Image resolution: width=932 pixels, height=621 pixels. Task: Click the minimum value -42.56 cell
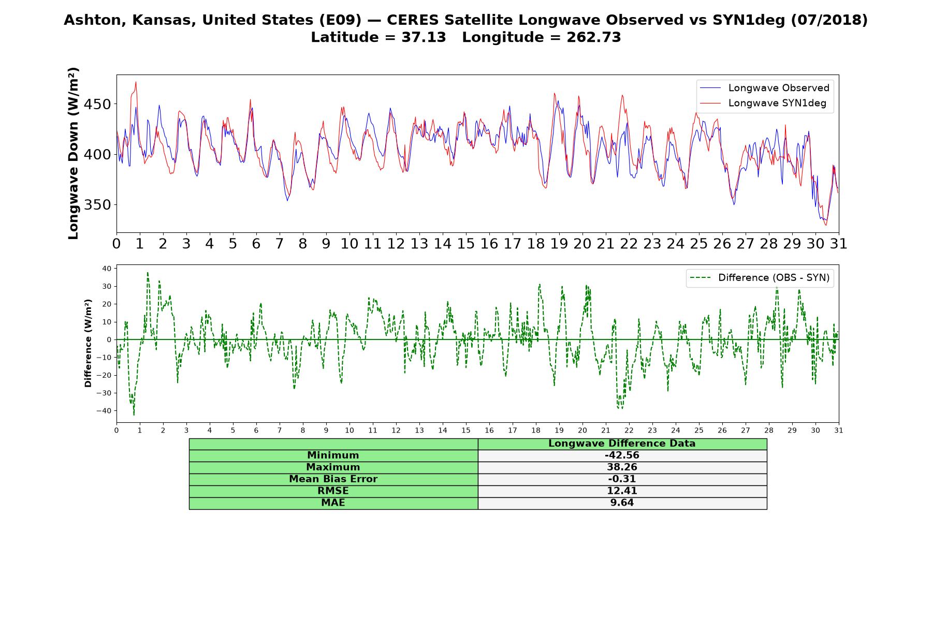pyautogui.click(x=622, y=455)
